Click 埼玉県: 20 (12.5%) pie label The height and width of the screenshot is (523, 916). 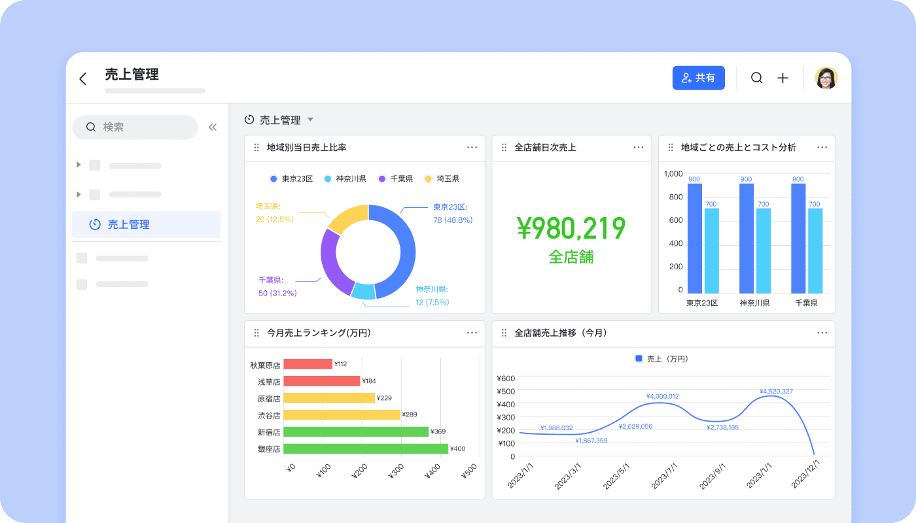point(275,212)
